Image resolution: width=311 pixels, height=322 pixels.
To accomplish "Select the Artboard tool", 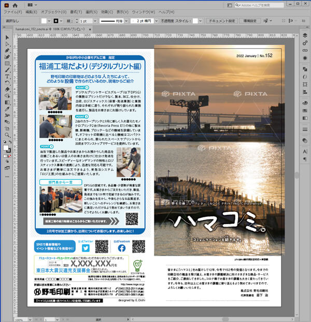I will coord(7,128).
